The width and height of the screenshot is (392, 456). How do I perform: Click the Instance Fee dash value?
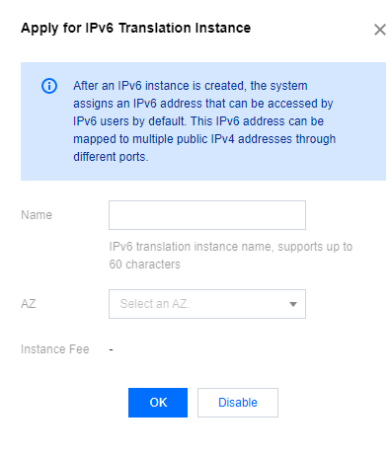coord(112,349)
